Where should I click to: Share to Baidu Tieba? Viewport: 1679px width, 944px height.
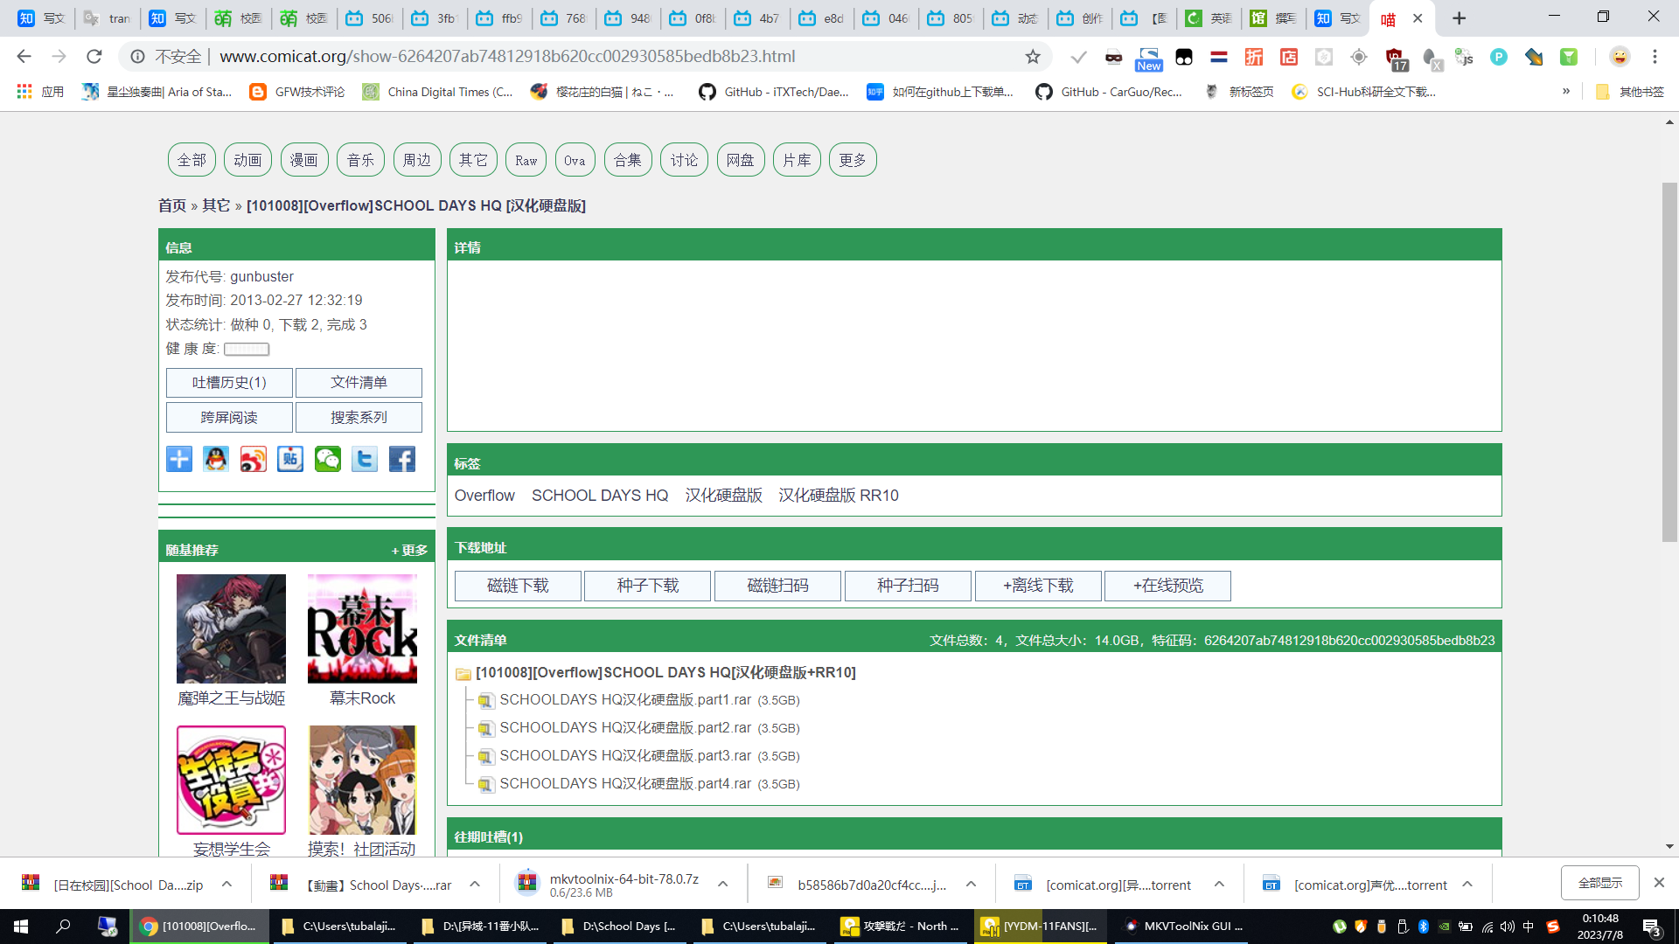click(x=289, y=459)
